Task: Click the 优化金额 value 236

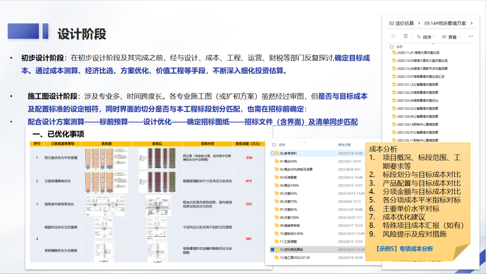Action: pos(249,158)
